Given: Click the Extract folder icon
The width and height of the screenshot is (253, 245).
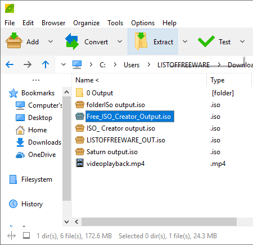Looking at the screenshot, I should point(141,41).
